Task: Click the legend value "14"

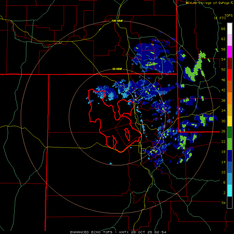Action: coord(223,162)
